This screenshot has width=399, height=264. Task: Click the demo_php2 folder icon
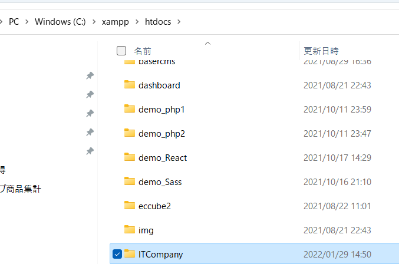pos(130,133)
